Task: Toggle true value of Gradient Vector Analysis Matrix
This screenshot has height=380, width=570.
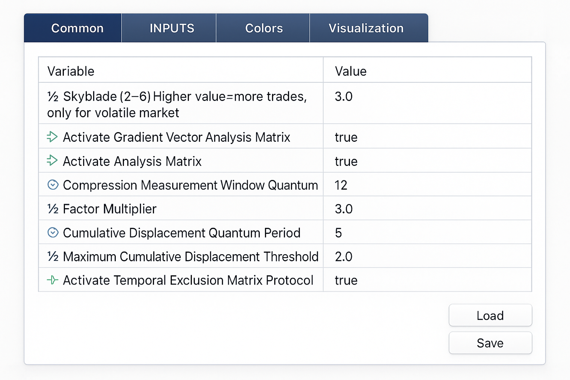Action: pyautogui.click(x=346, y=137)
